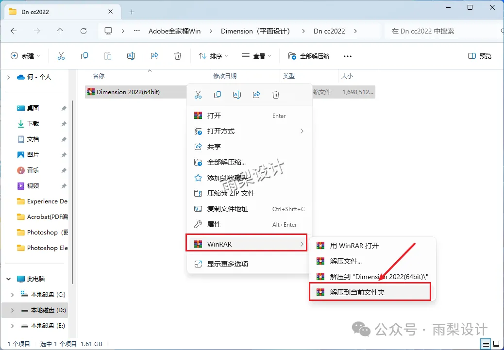Click the Delete trash icon in the toolbar
This screenshot has height=350, width=504.
(x=178, y=56)
